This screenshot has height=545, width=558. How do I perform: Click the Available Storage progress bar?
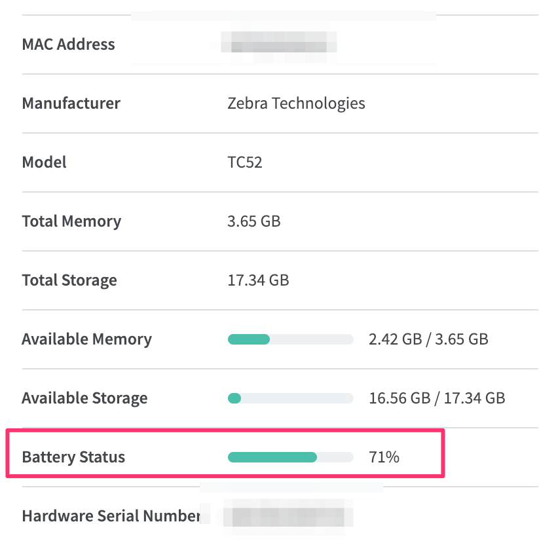pos(290,398)
